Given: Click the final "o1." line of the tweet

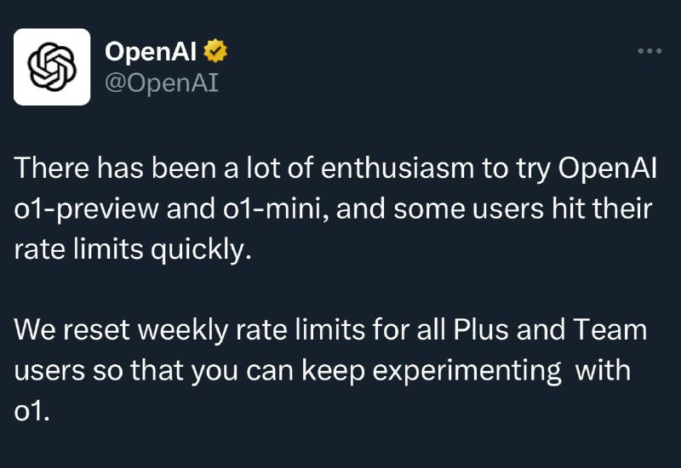Looking at the screenshot, I should [32, 411].
